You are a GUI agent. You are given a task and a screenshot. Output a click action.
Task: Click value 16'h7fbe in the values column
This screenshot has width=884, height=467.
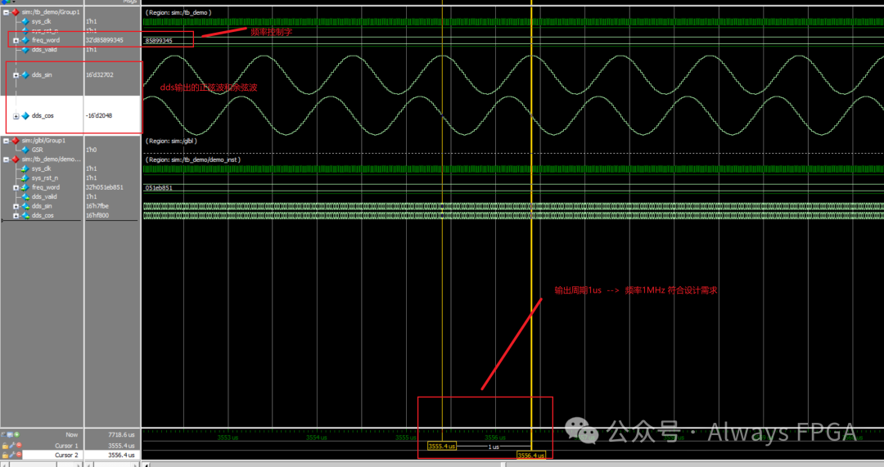97,206
